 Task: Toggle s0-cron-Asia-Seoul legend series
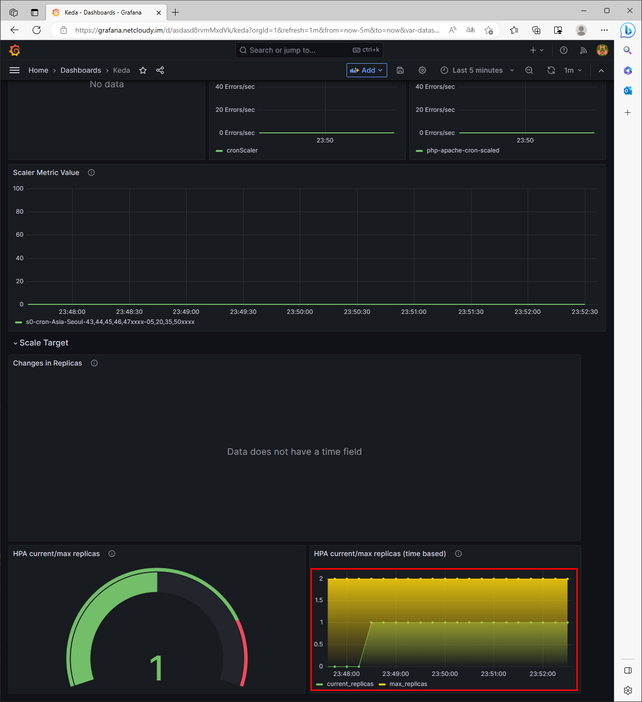(110, 322)
